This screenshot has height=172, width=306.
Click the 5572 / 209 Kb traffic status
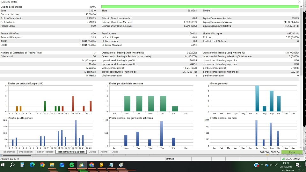pyautogui.click(x=293, y=159)
